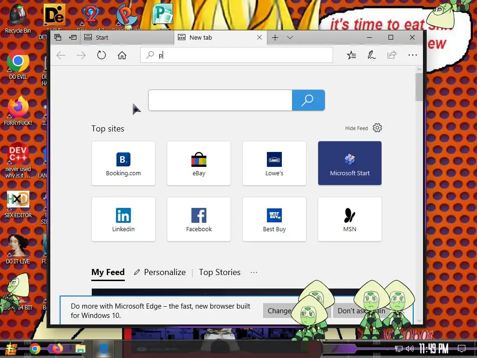Viewport: 477px width, 358px height.
Task: Open feed more options ellipsis
Action: (254, 272)
